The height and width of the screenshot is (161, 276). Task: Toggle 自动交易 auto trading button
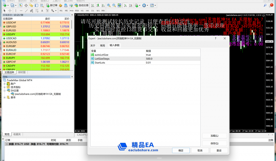[x=82, y=5]
